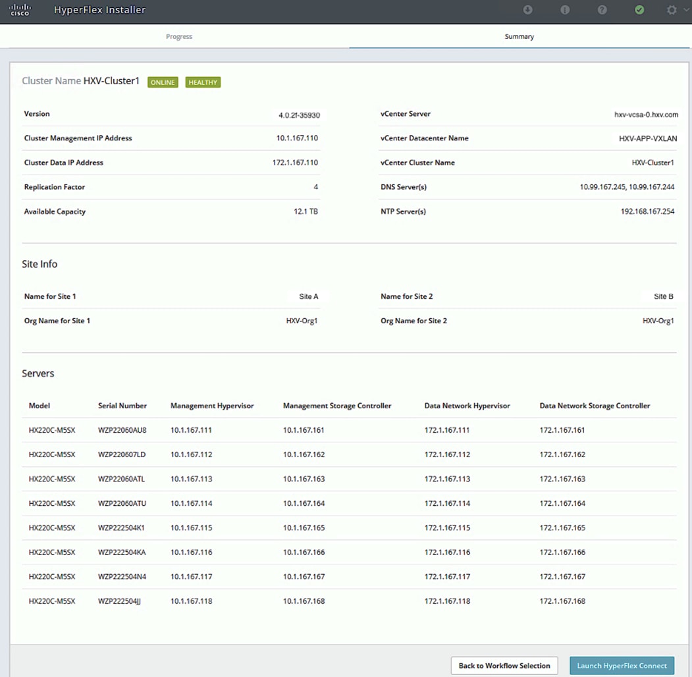
Task: Select cluster name HXV-Cluster1 heading
Action: click(x=111, y=81)
